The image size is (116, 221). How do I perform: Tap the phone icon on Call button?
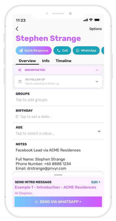[59, 50]
